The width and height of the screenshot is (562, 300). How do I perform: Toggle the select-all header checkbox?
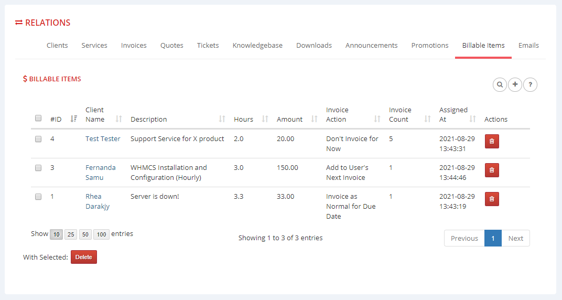point(38,119)
